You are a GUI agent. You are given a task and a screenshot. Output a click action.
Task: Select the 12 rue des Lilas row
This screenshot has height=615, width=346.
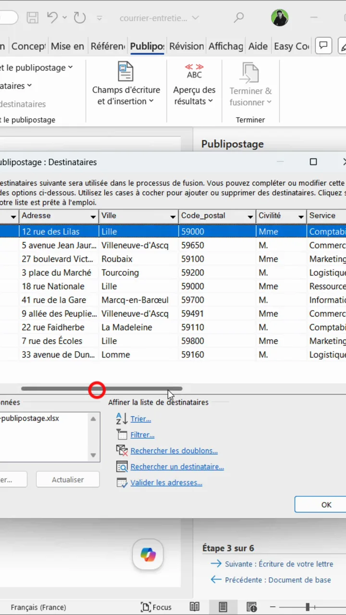coord(173,232)
